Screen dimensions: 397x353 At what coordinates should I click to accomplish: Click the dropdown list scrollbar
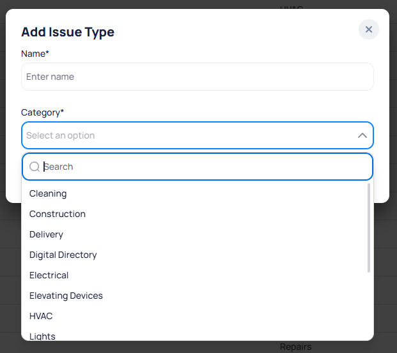[x=368, y=228]
